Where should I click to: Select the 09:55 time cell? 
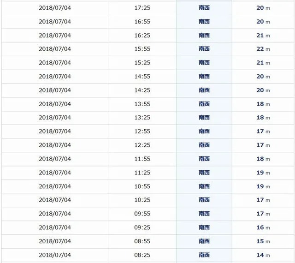(142, 214)
